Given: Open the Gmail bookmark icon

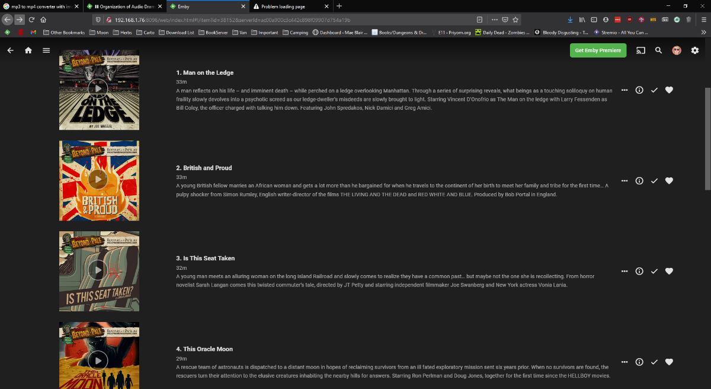Looking at the screenshot, I should pos(34,32).
